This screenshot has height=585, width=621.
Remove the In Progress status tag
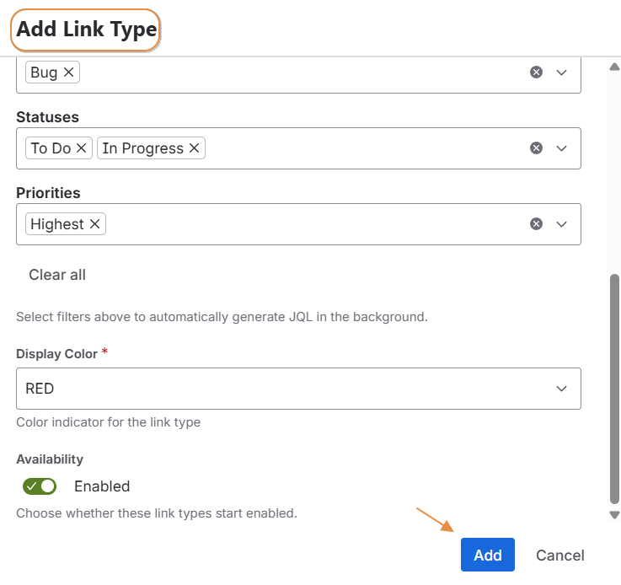pos(194,148)
